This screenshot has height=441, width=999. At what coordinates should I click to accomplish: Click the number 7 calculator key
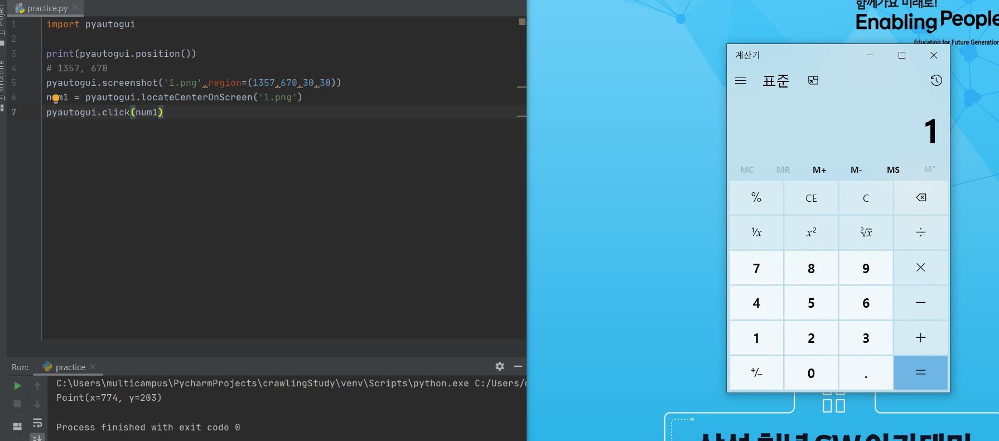click(756, 269)
